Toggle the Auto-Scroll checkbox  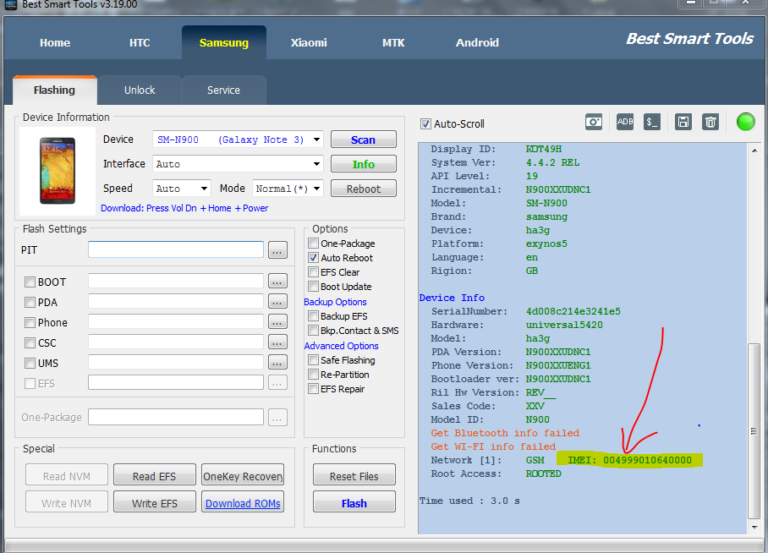point(425,124)
